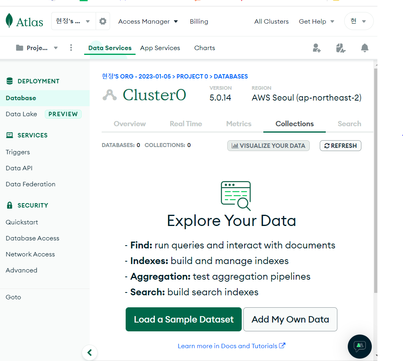Open Database Access page
The width and height of the screenshot is (403, 361).
[x=32, y=238]
